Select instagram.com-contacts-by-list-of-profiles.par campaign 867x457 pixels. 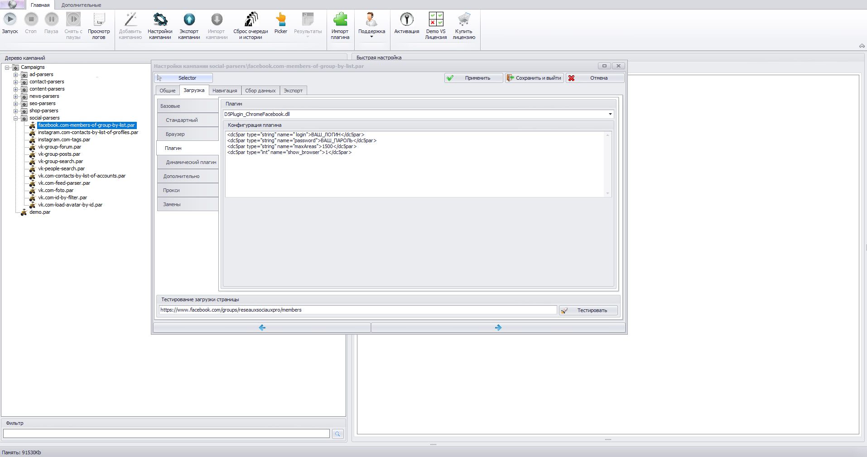click(88, 132)
